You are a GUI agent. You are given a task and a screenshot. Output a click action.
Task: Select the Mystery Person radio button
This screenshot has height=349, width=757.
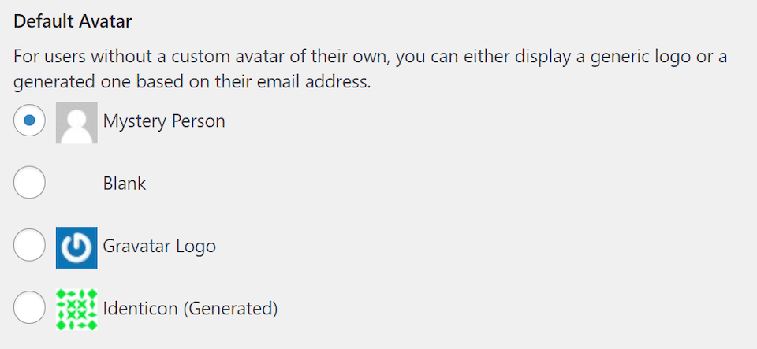pos(30,121)
